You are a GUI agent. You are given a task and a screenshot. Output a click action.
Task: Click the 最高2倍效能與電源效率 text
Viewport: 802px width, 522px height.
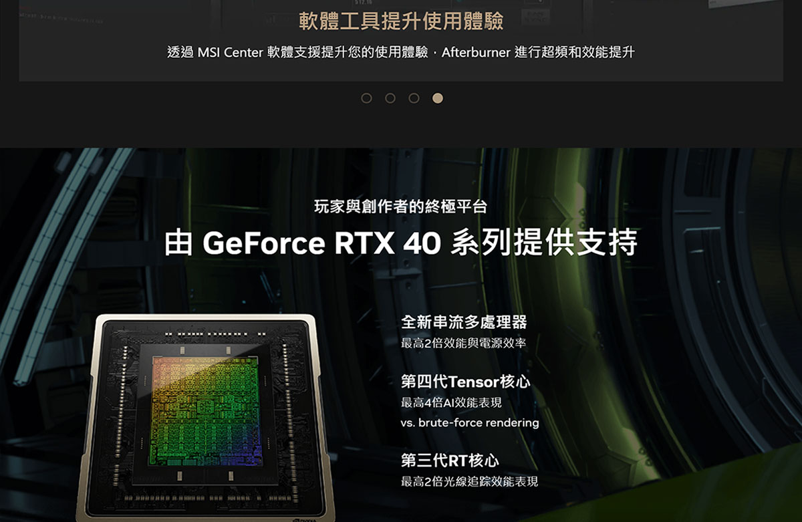[x=463, y=344]
